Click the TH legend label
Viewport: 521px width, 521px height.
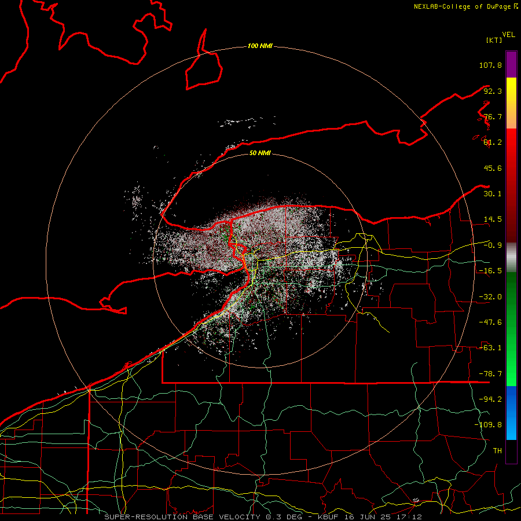(497, 451)
